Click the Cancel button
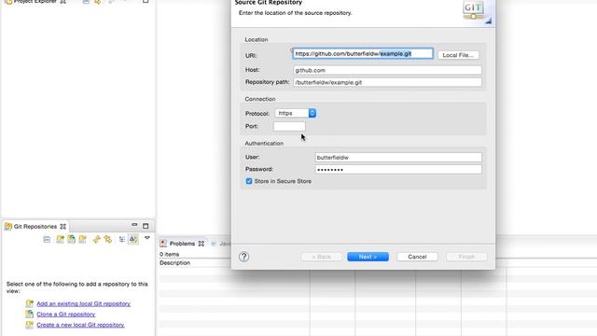The image size is (597, 336). pyautogui.click(x=417, y=257)
